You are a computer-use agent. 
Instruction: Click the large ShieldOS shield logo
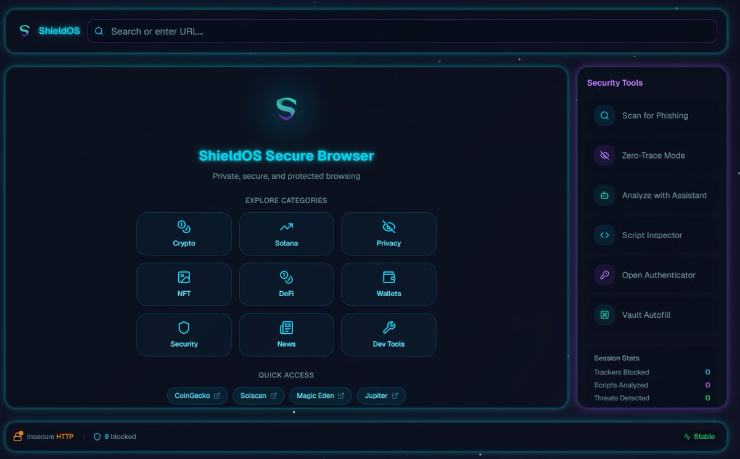point(286,109)
